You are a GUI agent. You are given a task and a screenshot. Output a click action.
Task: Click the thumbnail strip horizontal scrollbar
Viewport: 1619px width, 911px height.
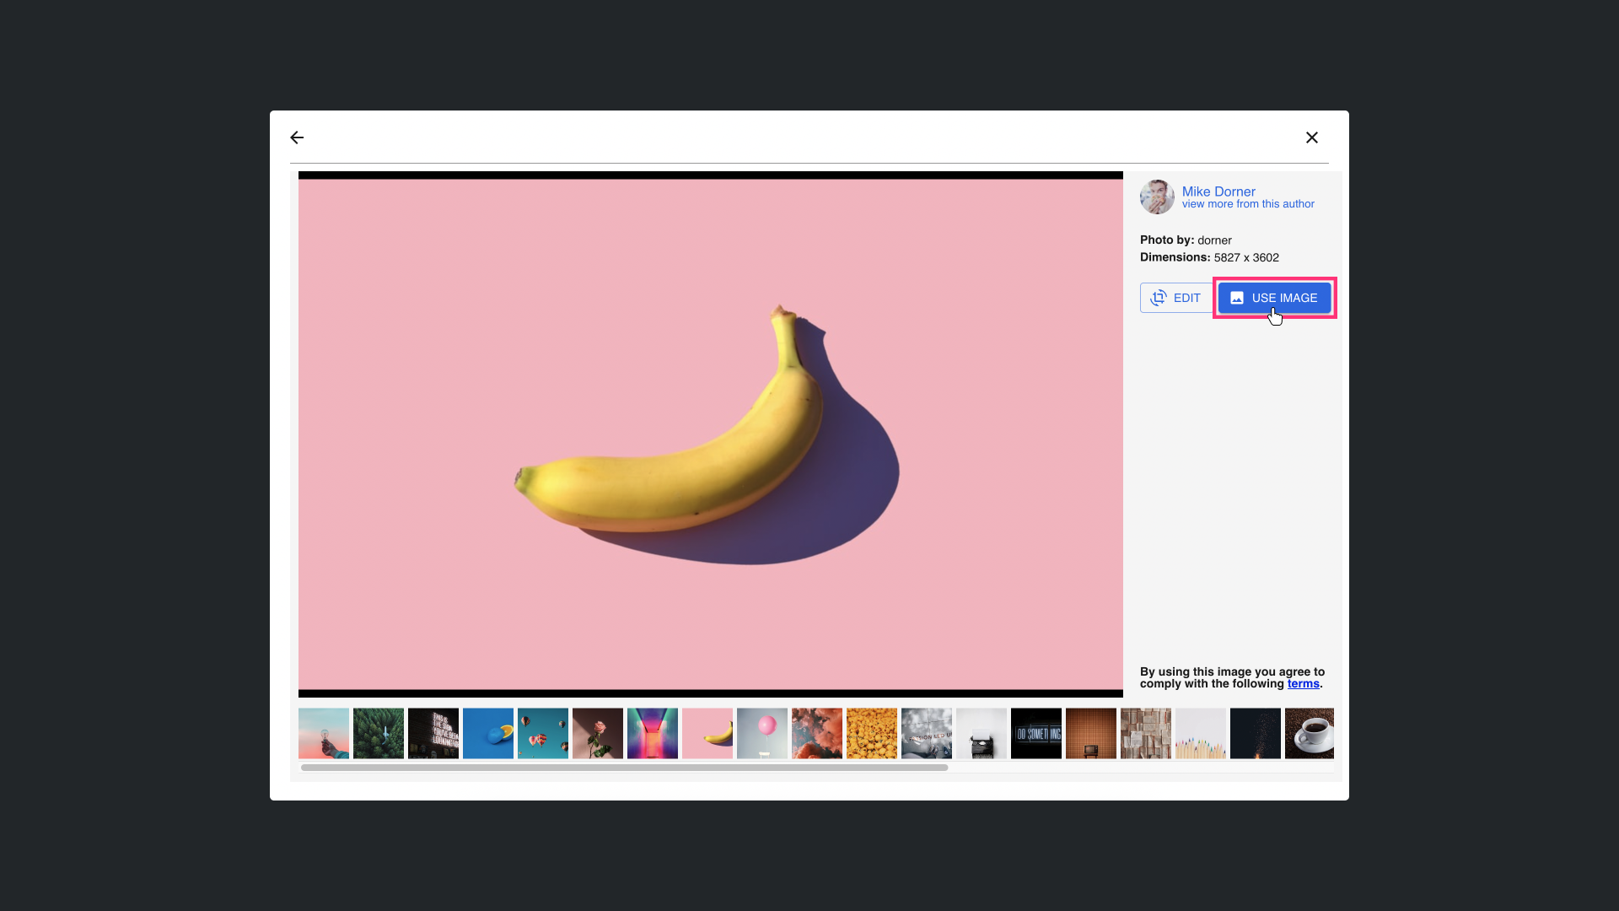(624, 768)
